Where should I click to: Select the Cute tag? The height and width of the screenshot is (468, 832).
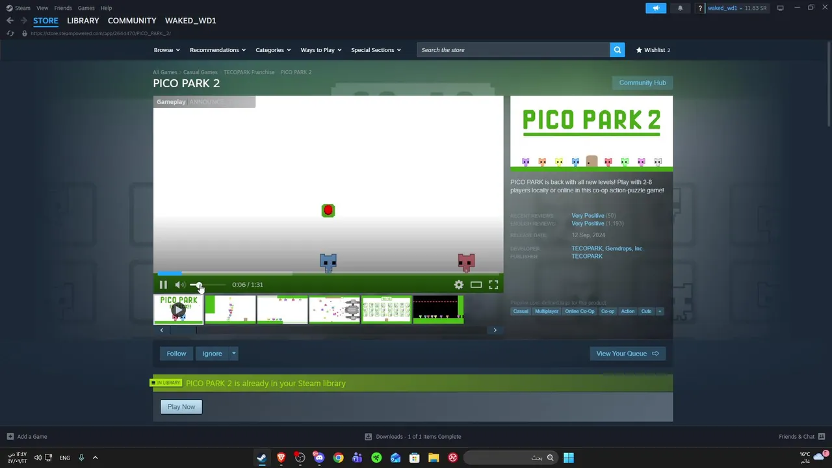tap(646, 311)
